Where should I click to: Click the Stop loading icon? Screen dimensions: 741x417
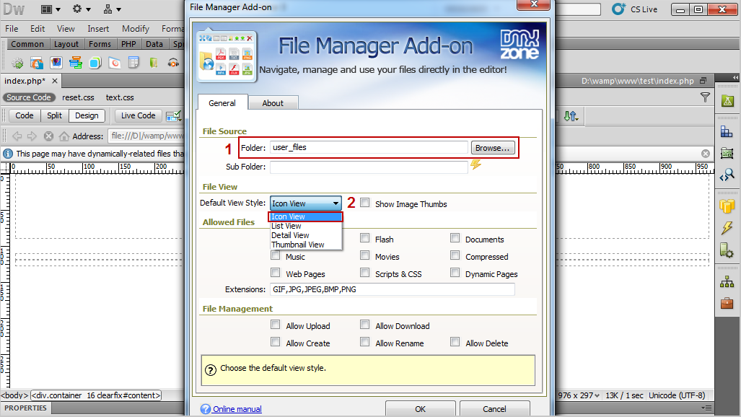tap(48, 136)
